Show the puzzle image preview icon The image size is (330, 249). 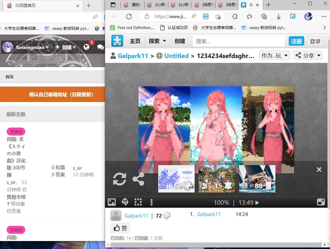click(x=112, y=202)
